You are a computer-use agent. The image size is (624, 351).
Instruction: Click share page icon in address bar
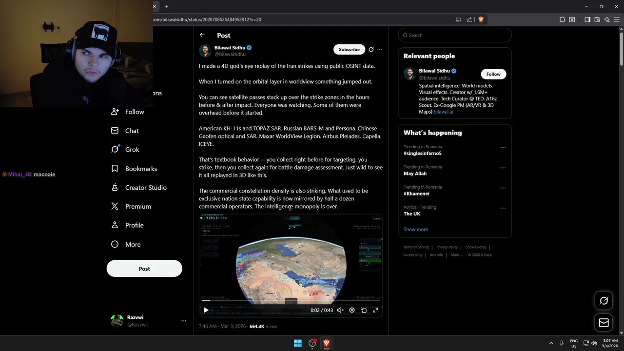pos(469,19)
